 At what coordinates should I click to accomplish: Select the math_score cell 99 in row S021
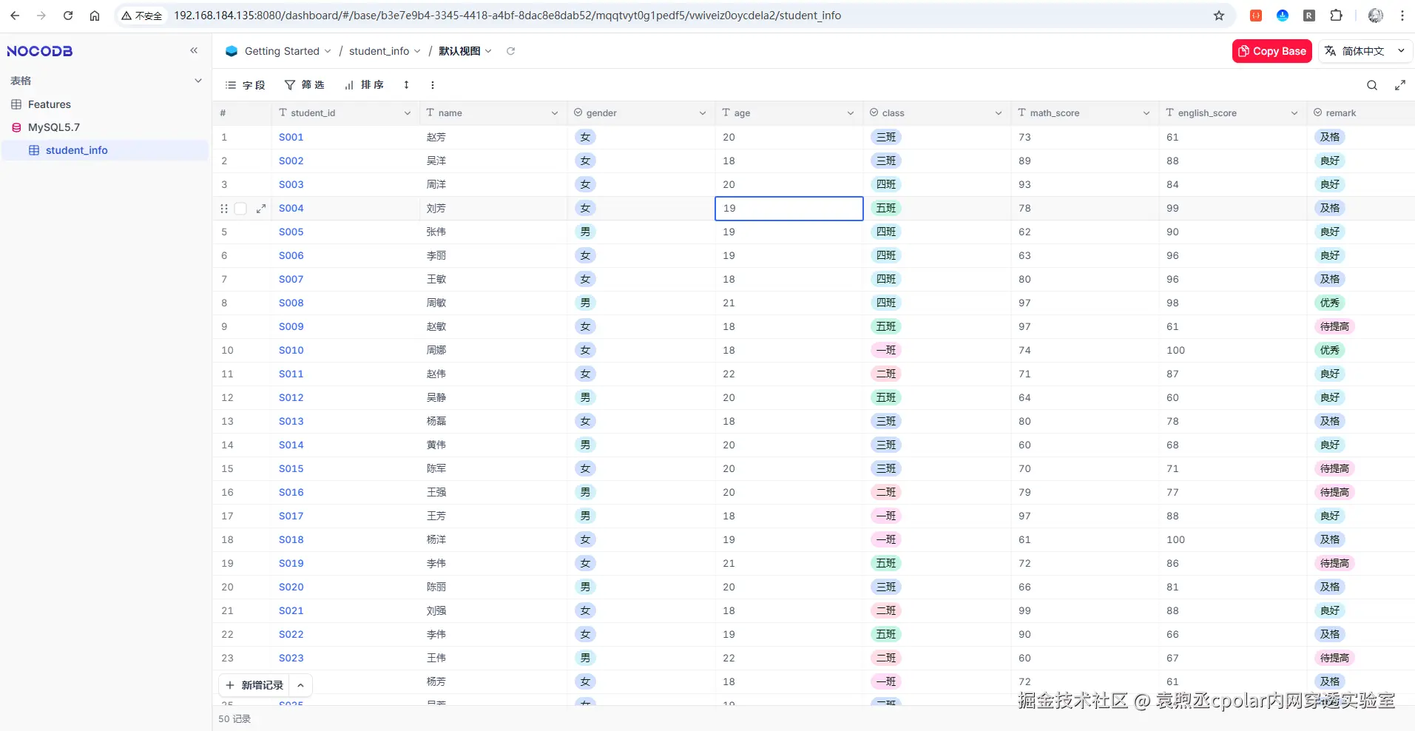[x=1085, y=610]
